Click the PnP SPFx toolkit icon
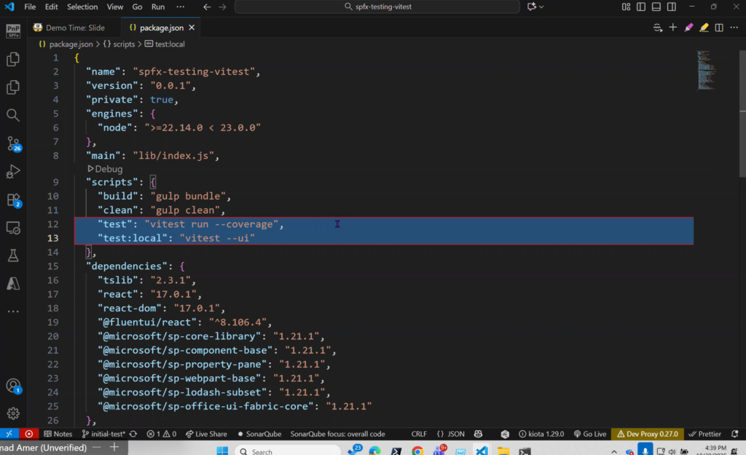Image resolution: width=746 pixels, height=455 pixels. point(12,31)
